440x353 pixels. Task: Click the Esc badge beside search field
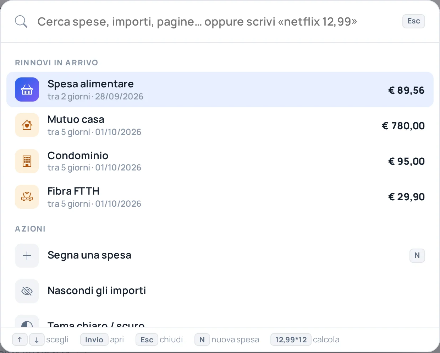[413, 21]
